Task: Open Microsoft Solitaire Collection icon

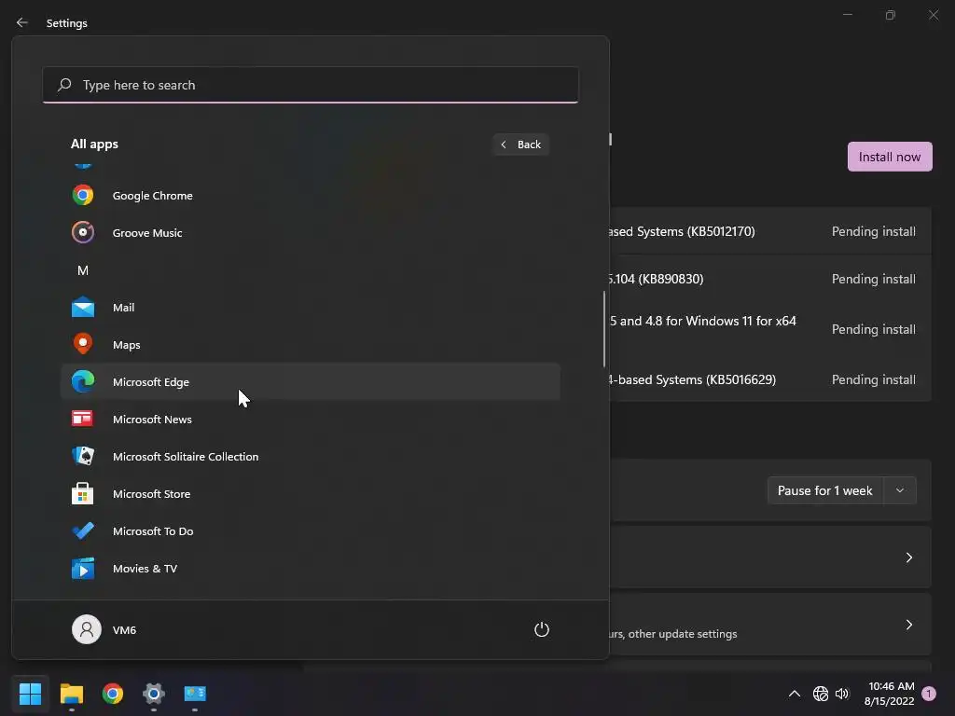Action: (83, 456)
